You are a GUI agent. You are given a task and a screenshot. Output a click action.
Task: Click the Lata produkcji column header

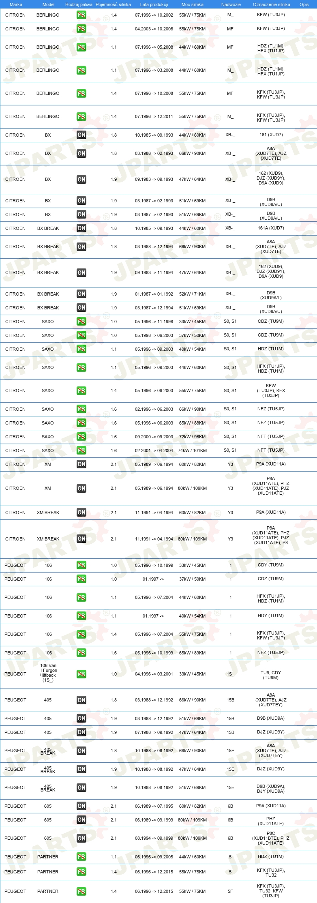(x=154, y=4)
